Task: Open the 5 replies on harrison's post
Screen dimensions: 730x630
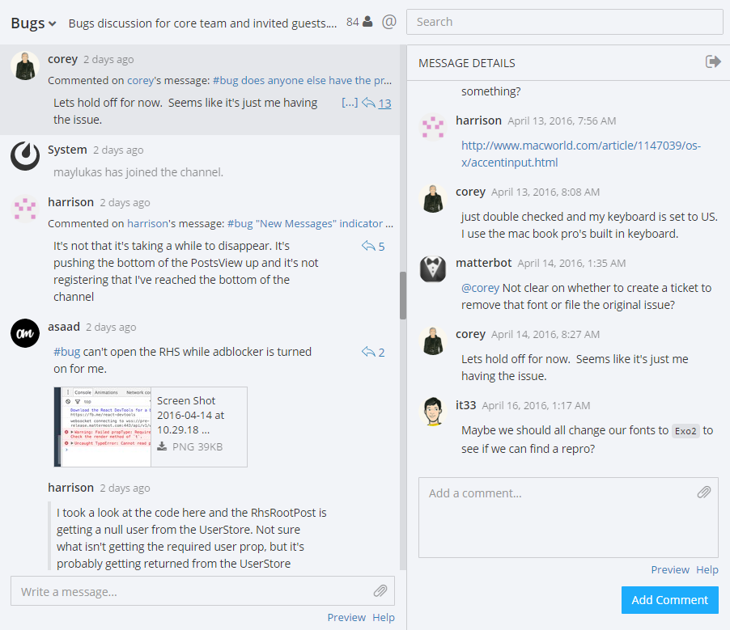Action: pyautogui.click(x=373, y=246)
